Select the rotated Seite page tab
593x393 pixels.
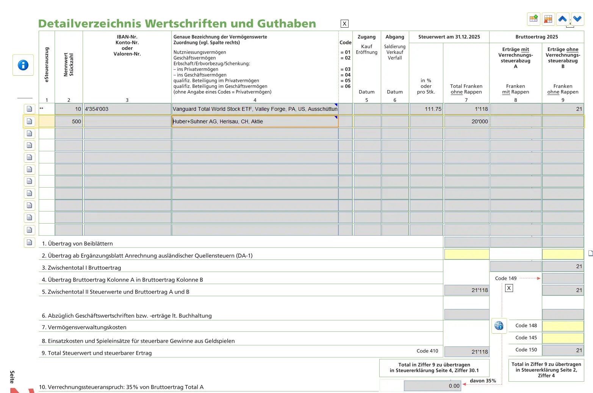[x=11, y=376]
